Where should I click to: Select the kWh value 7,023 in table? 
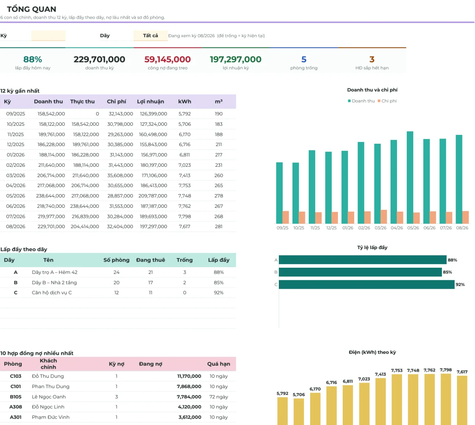[x=185, y=165]
